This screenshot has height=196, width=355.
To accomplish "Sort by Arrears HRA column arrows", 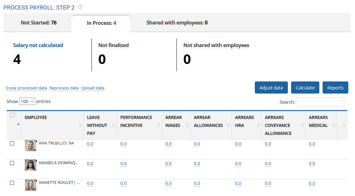I will [x=258, y=125].
